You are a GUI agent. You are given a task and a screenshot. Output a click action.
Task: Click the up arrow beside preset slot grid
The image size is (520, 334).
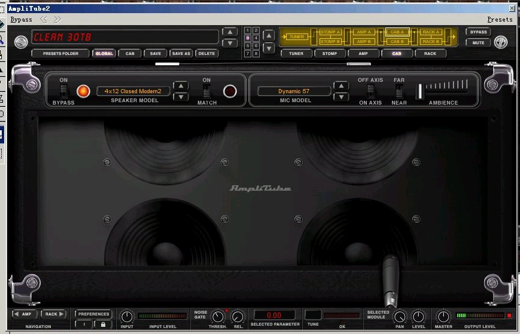(269, 35)
